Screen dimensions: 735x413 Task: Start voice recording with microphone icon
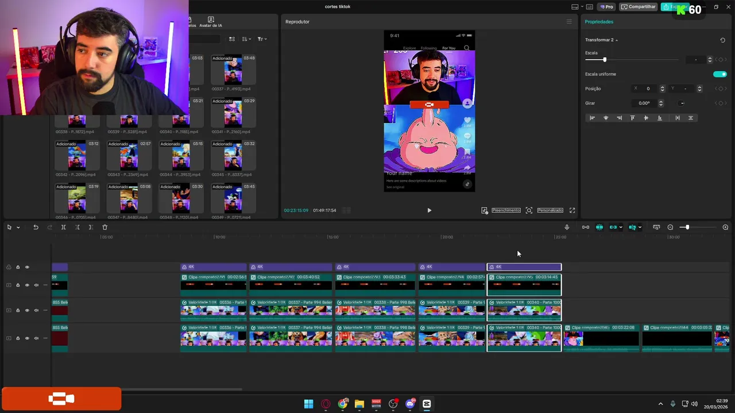567,227
